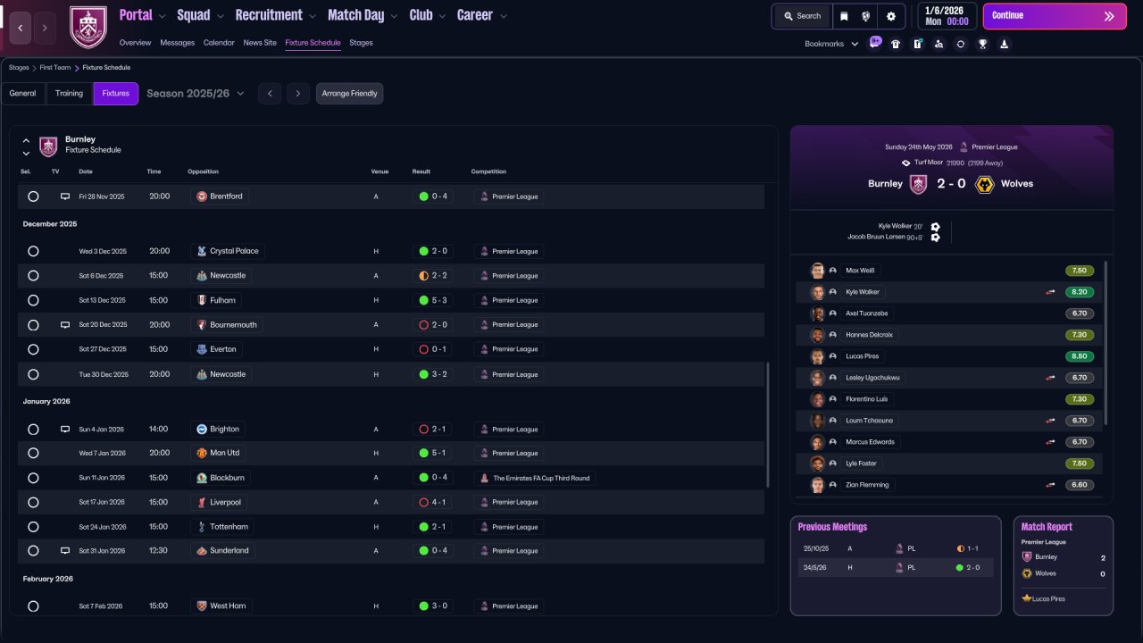The height and width of the screenshot is (643, 1143).
Task: Open settings gear in the top bar
Action: 890,16
